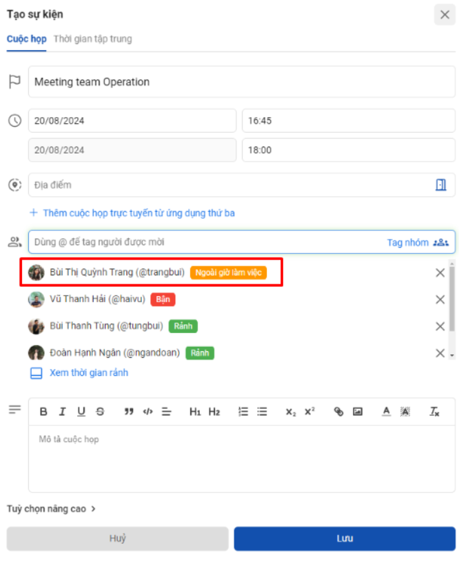Image resolution: width=459 pixels, height=561 pixels.
Task: Edit the event title Meeting team Operation
Action: coord(241,82)
